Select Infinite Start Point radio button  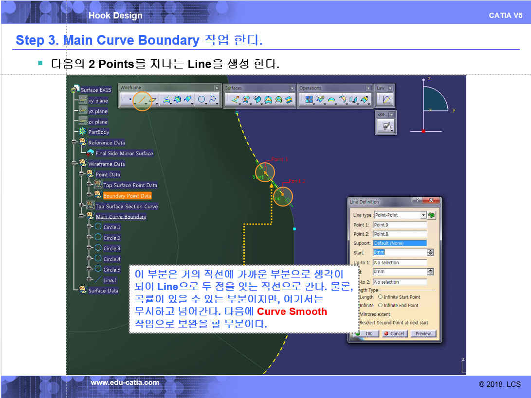381,297
